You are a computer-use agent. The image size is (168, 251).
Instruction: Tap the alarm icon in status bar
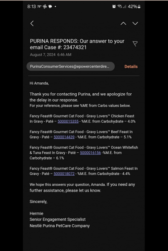click(114, 6)
